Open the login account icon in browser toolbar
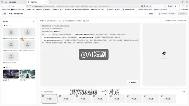 (x=170, y=6)
